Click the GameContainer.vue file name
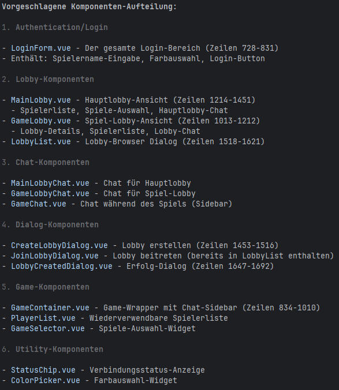Screen dimensions: 339x390 (x=50, y=307)
